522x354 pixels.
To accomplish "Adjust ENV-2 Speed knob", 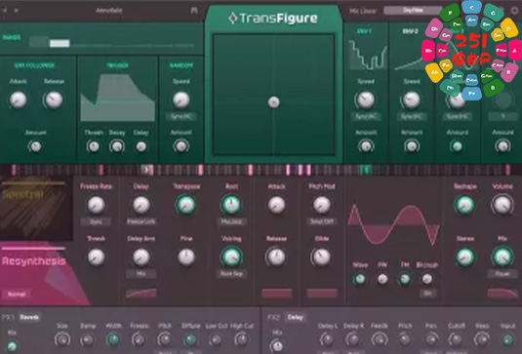I will point(412,99).
